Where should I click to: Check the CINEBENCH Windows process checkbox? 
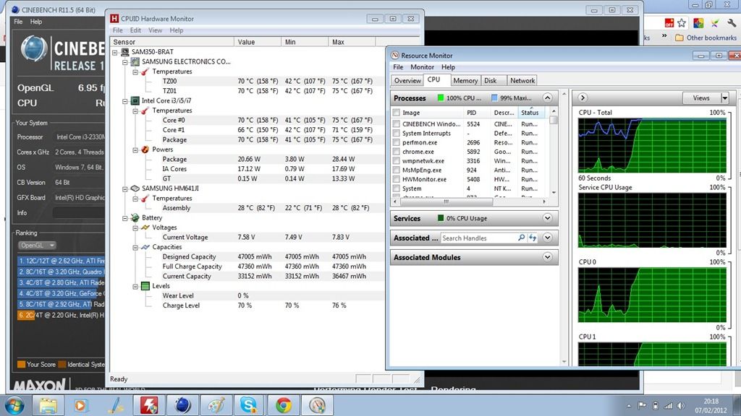point(397,124)
